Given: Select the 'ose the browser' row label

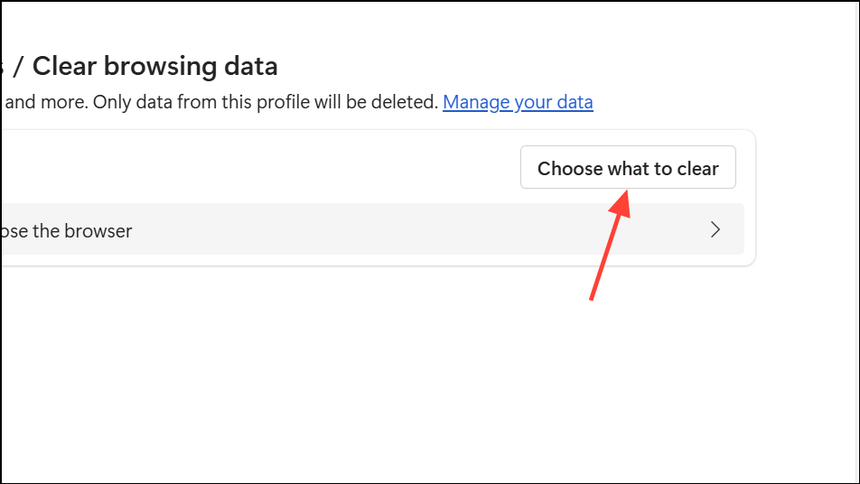Looking at the screenshot, I should click(x=66, y=231).
